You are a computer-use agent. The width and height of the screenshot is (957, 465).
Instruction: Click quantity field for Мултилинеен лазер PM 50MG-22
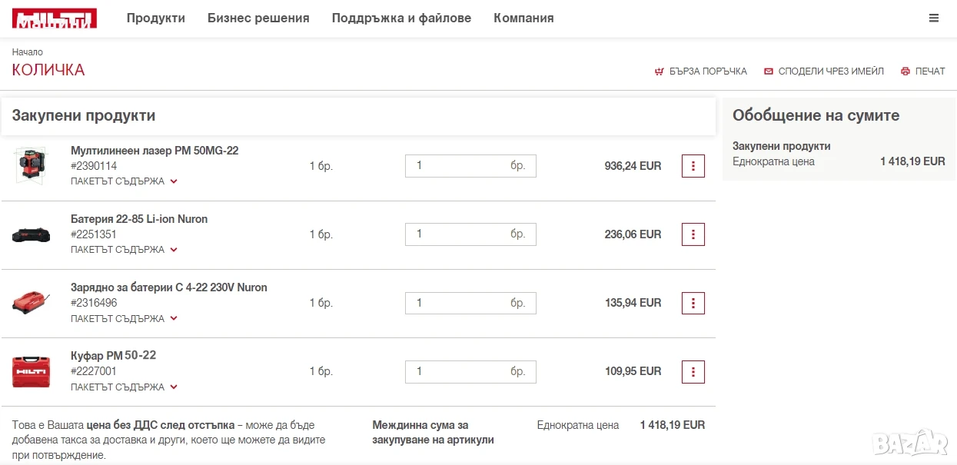470,166
